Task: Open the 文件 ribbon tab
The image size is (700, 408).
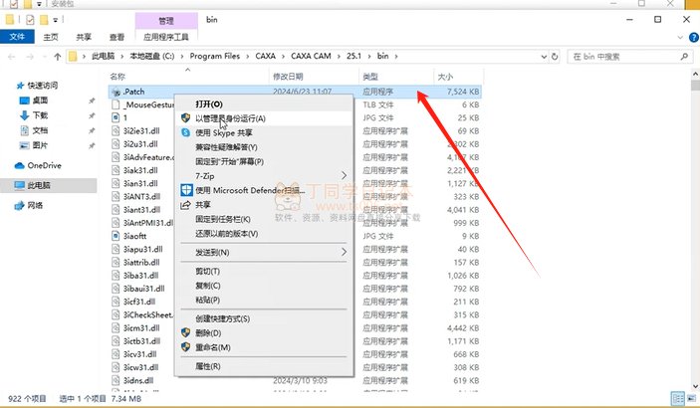Action: [17, 37]
